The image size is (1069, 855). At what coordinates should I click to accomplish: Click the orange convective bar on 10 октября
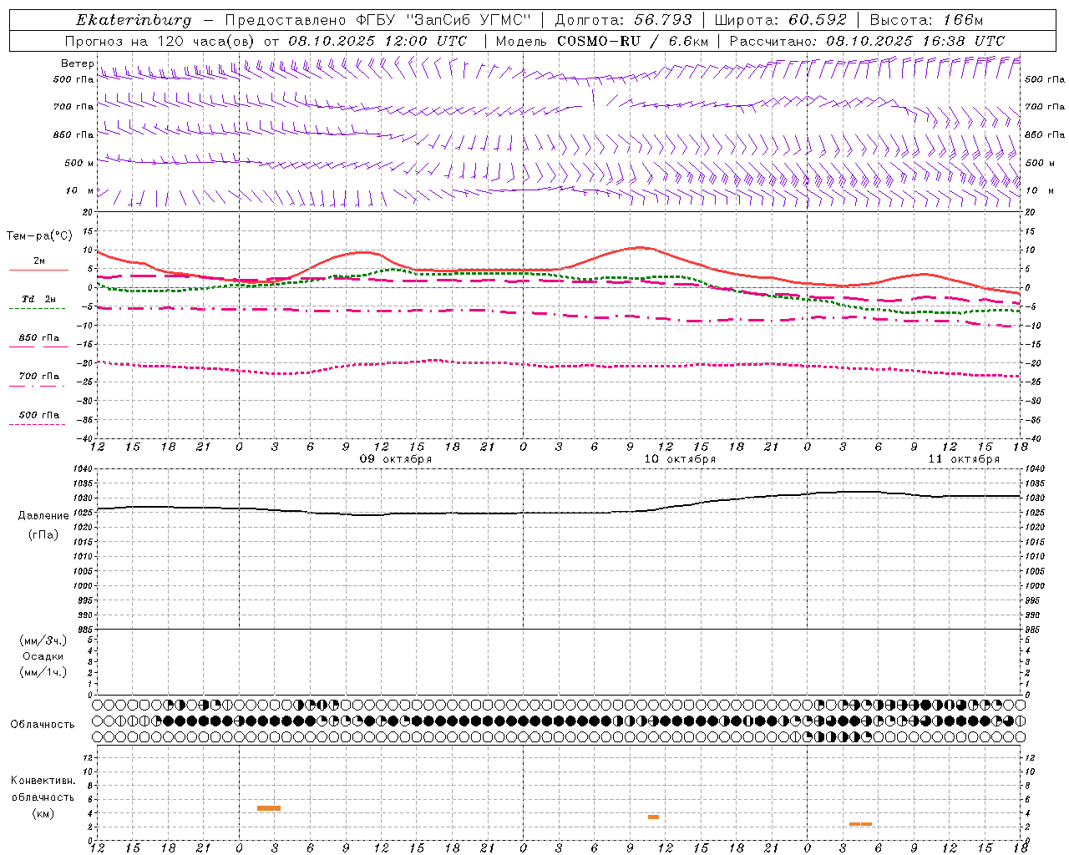tap(653, 817)
